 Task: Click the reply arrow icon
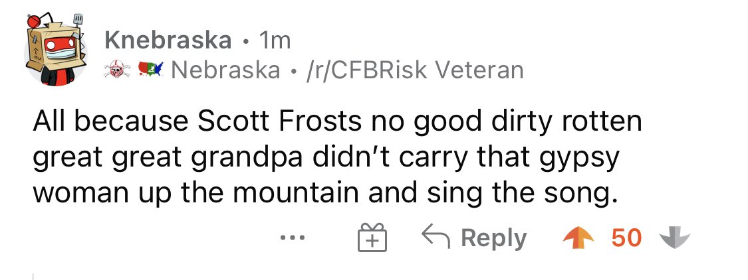point(436,237)
